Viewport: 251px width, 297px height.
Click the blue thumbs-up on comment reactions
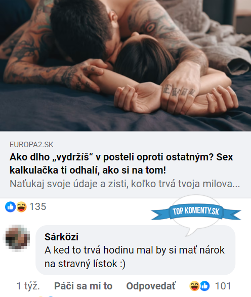tap(204, 286)
